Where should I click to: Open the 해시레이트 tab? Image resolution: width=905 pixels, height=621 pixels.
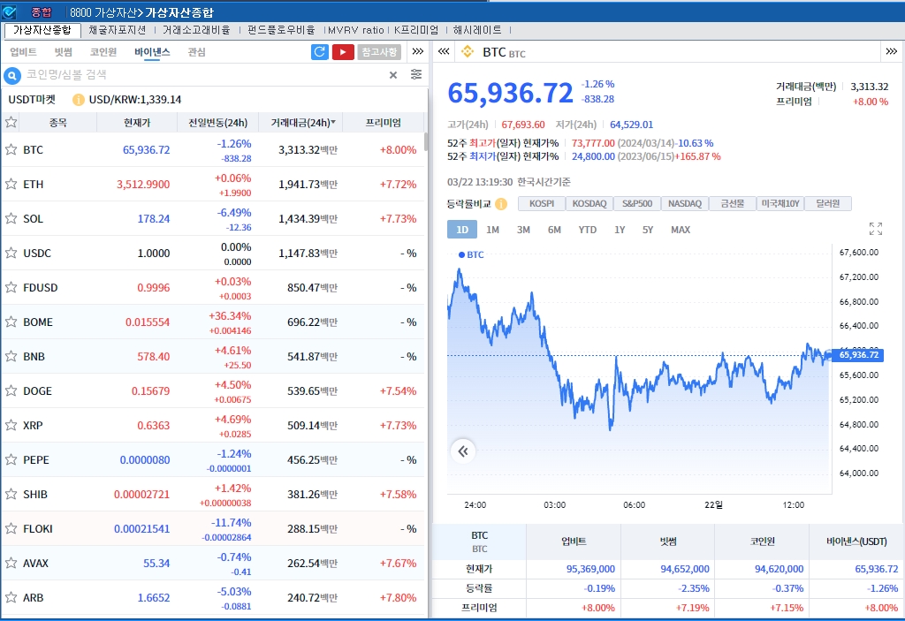click(477, 30)
